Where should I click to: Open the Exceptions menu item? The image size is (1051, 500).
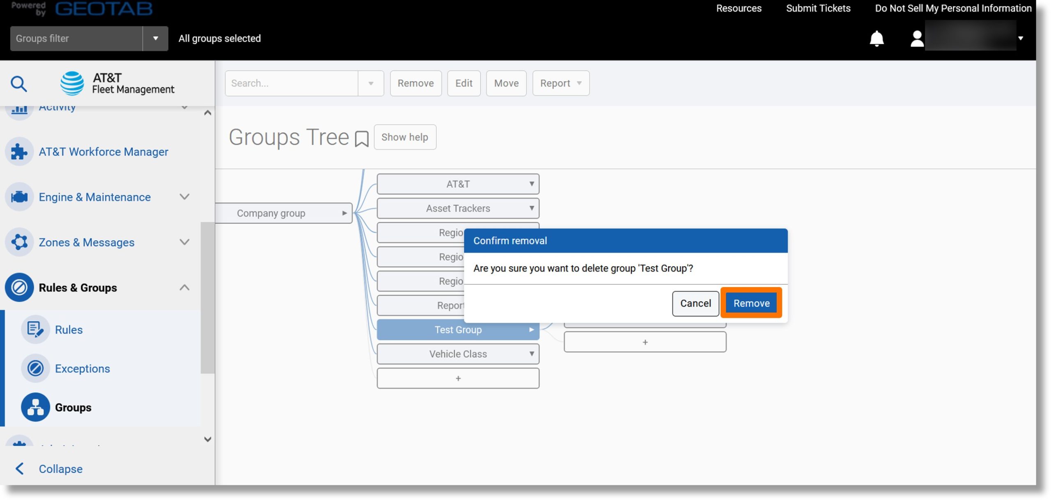point(83,368)
